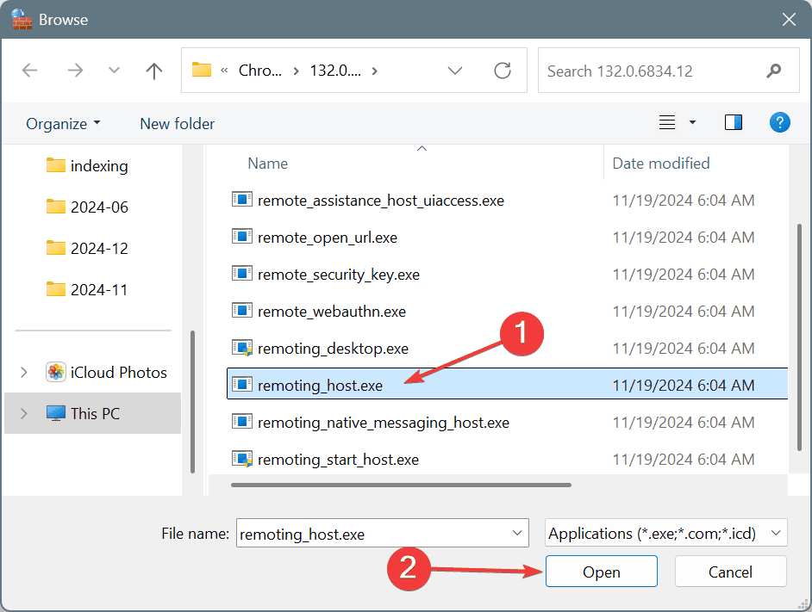This screenshot has height=612, width=812.
Task: Click the search magnifier icon
Action: (773, 71)
